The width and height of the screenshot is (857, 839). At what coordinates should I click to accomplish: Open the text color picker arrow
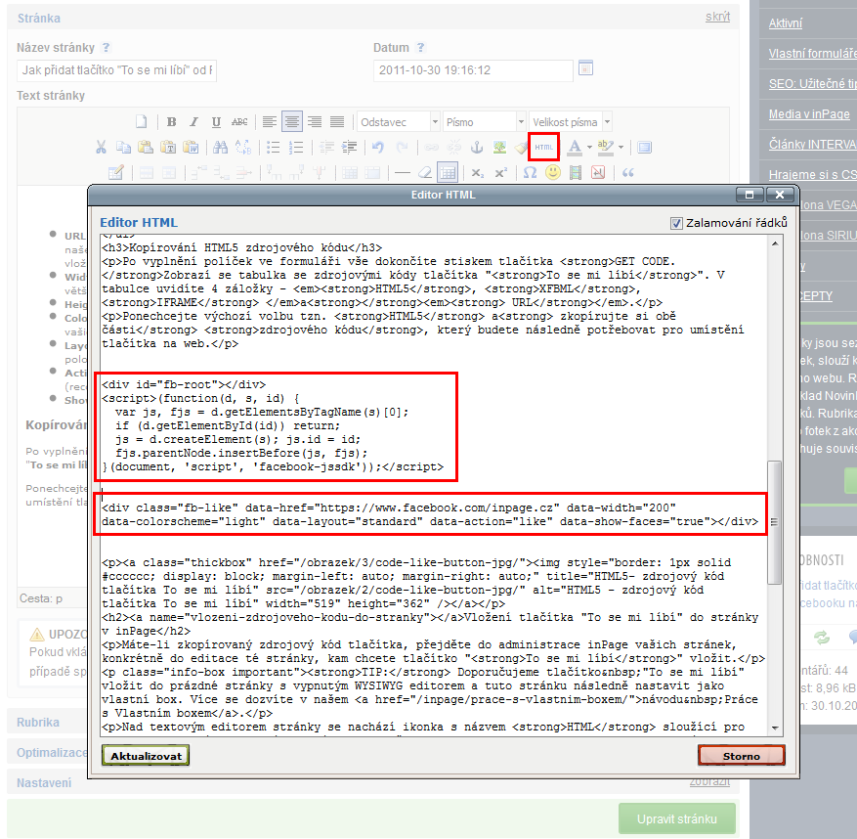tap(588, 148)
